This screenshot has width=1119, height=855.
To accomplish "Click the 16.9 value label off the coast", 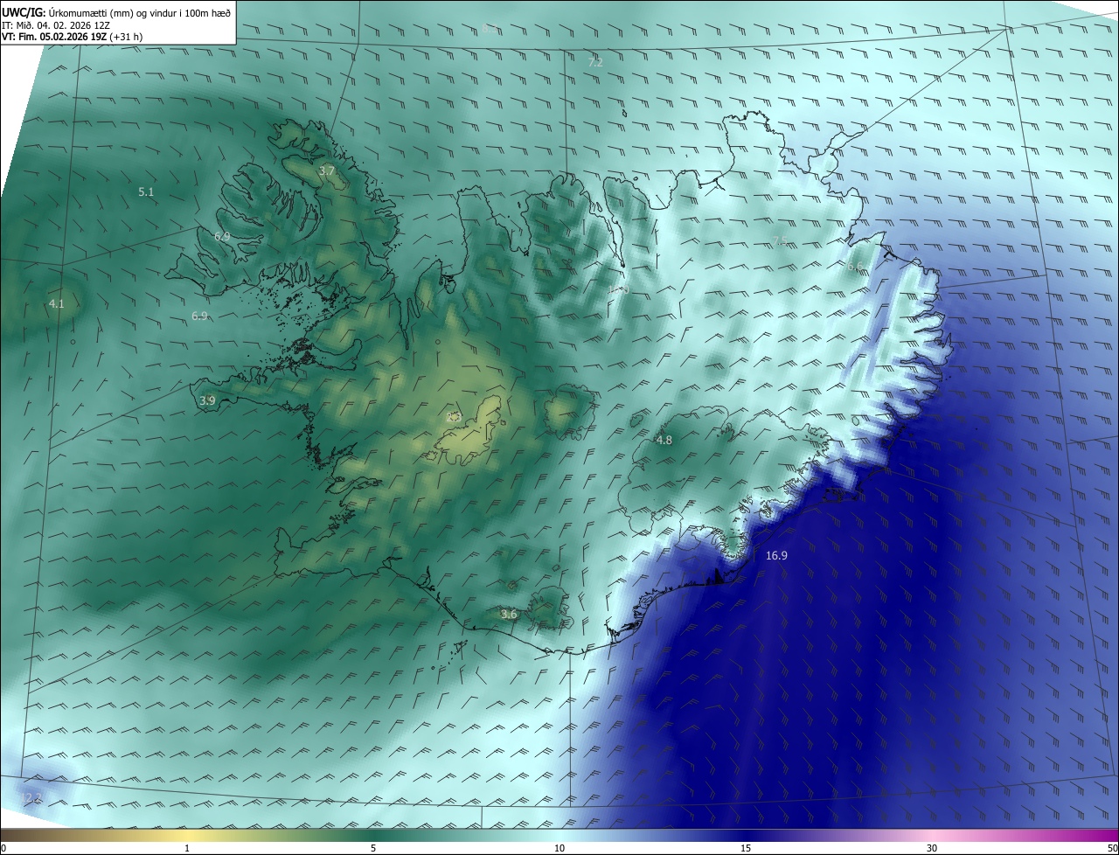I will pyautogui.click(x=776, y=556).
